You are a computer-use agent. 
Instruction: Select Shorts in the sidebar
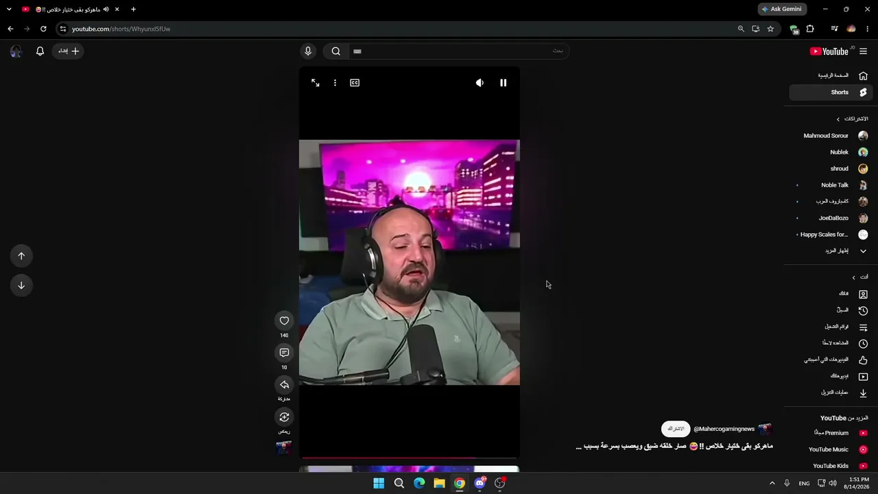coord(830,93)
